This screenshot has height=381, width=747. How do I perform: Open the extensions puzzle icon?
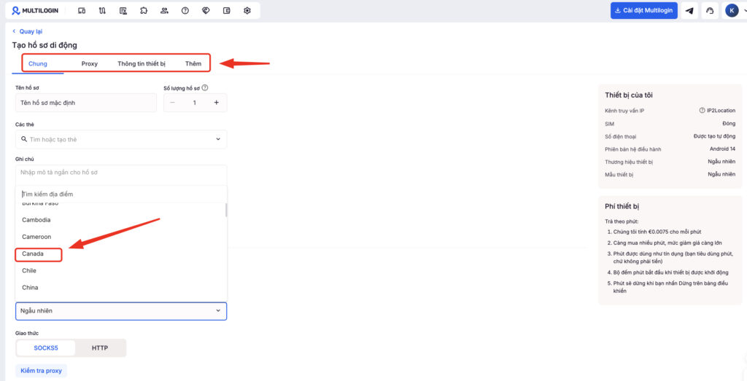click(x=144, y=10)
